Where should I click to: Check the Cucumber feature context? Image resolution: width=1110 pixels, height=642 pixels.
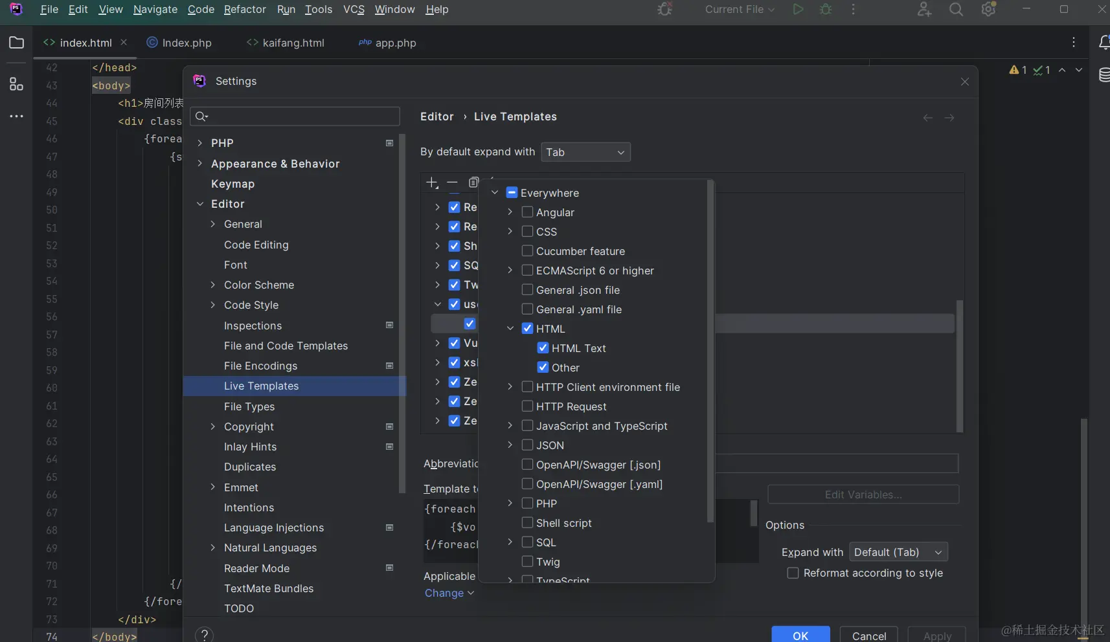point(527,251)
